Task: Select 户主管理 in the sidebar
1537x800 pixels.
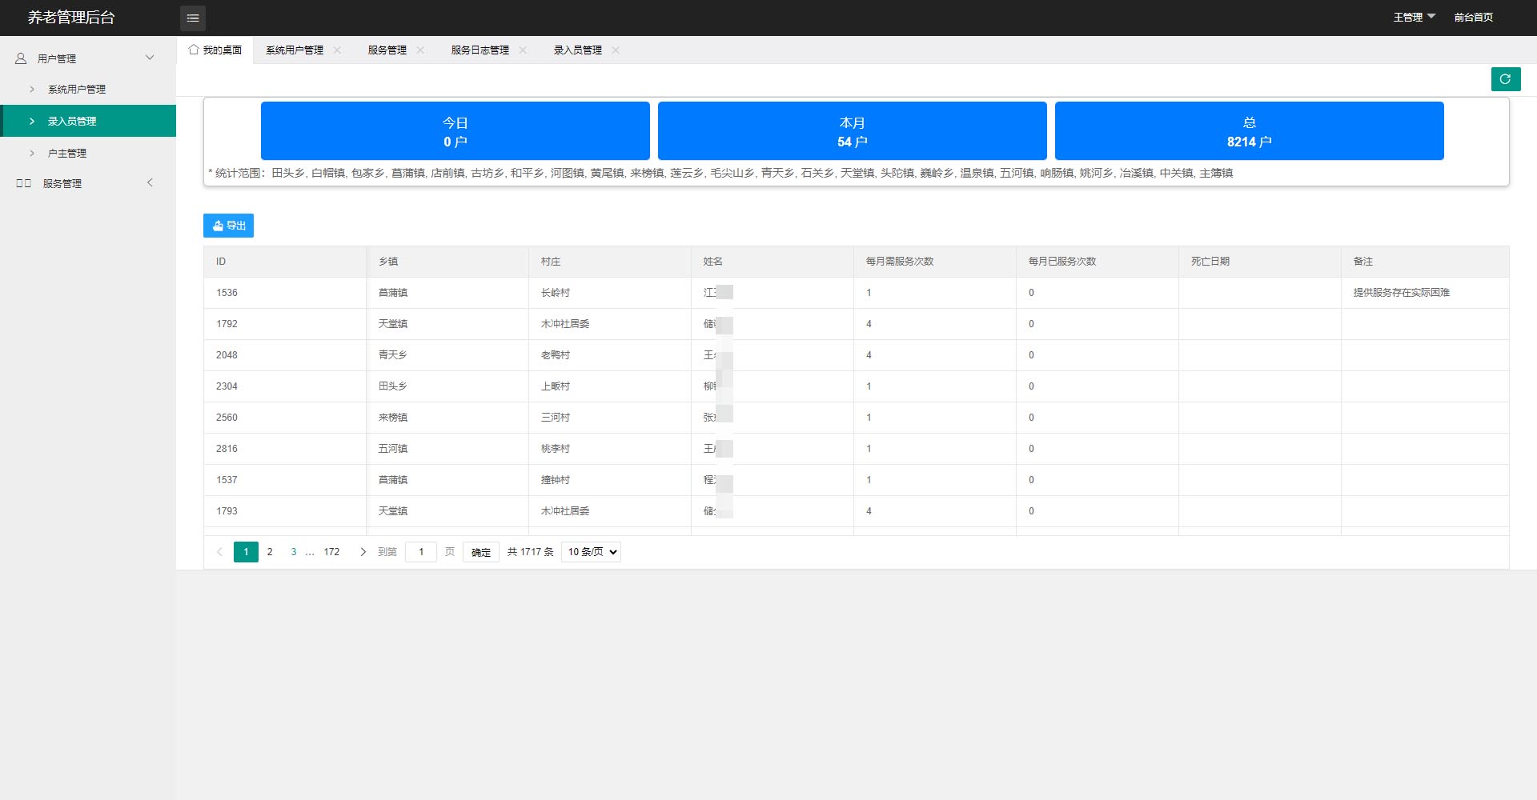Action: click(x=67, y=153)
